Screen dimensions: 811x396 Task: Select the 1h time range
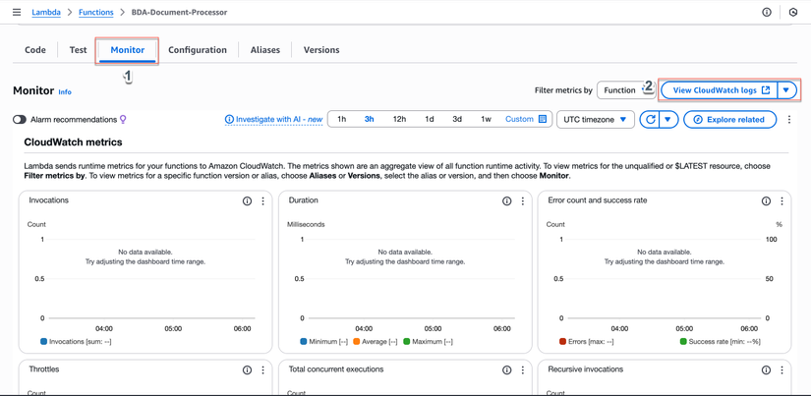(x=341, y=120)
